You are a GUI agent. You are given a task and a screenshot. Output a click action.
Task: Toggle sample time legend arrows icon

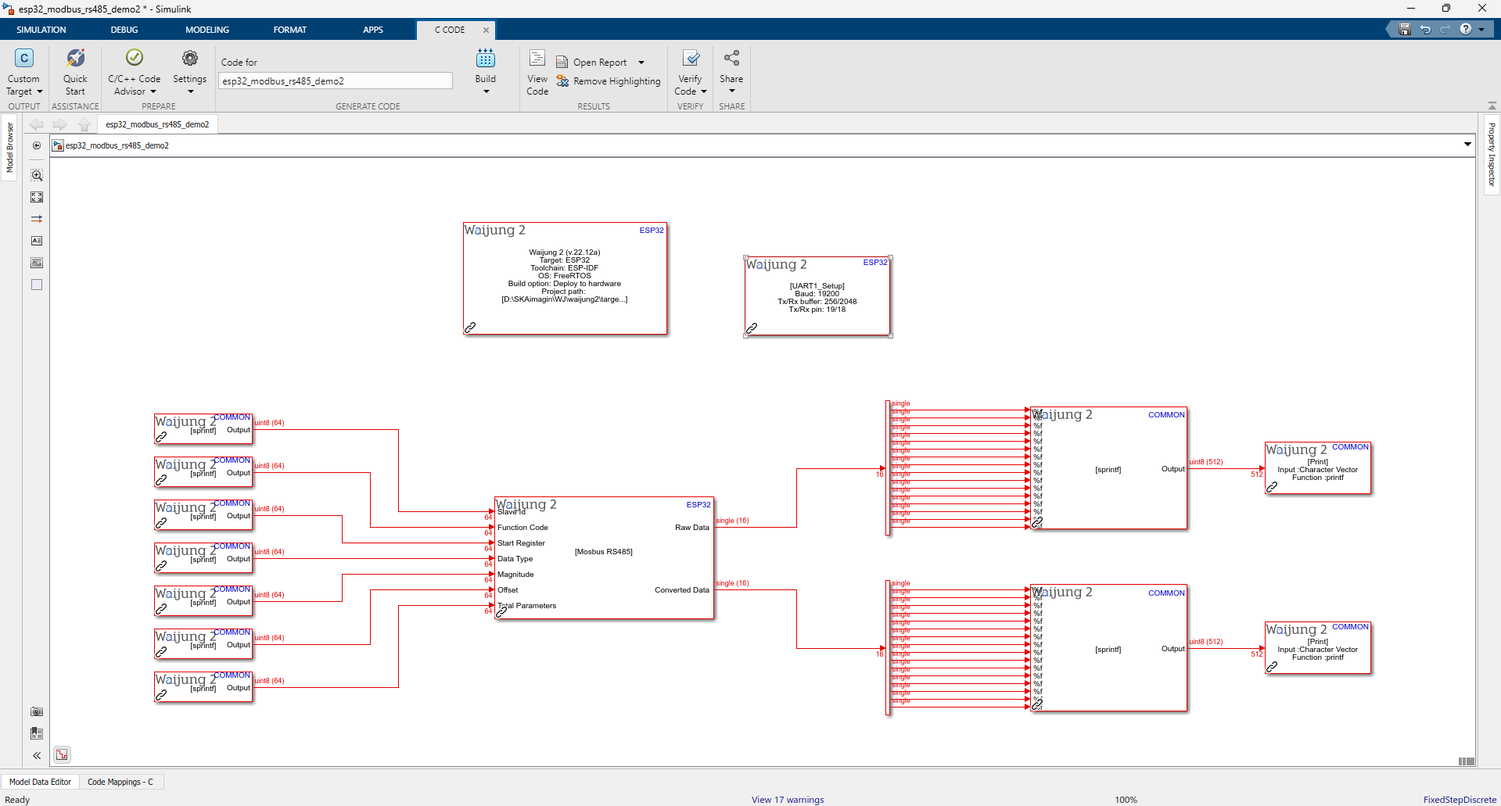37,219
